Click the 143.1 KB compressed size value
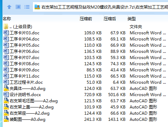The height and width of the screenshot is (127, 168). pyautogui.click(x=117, y=119)
